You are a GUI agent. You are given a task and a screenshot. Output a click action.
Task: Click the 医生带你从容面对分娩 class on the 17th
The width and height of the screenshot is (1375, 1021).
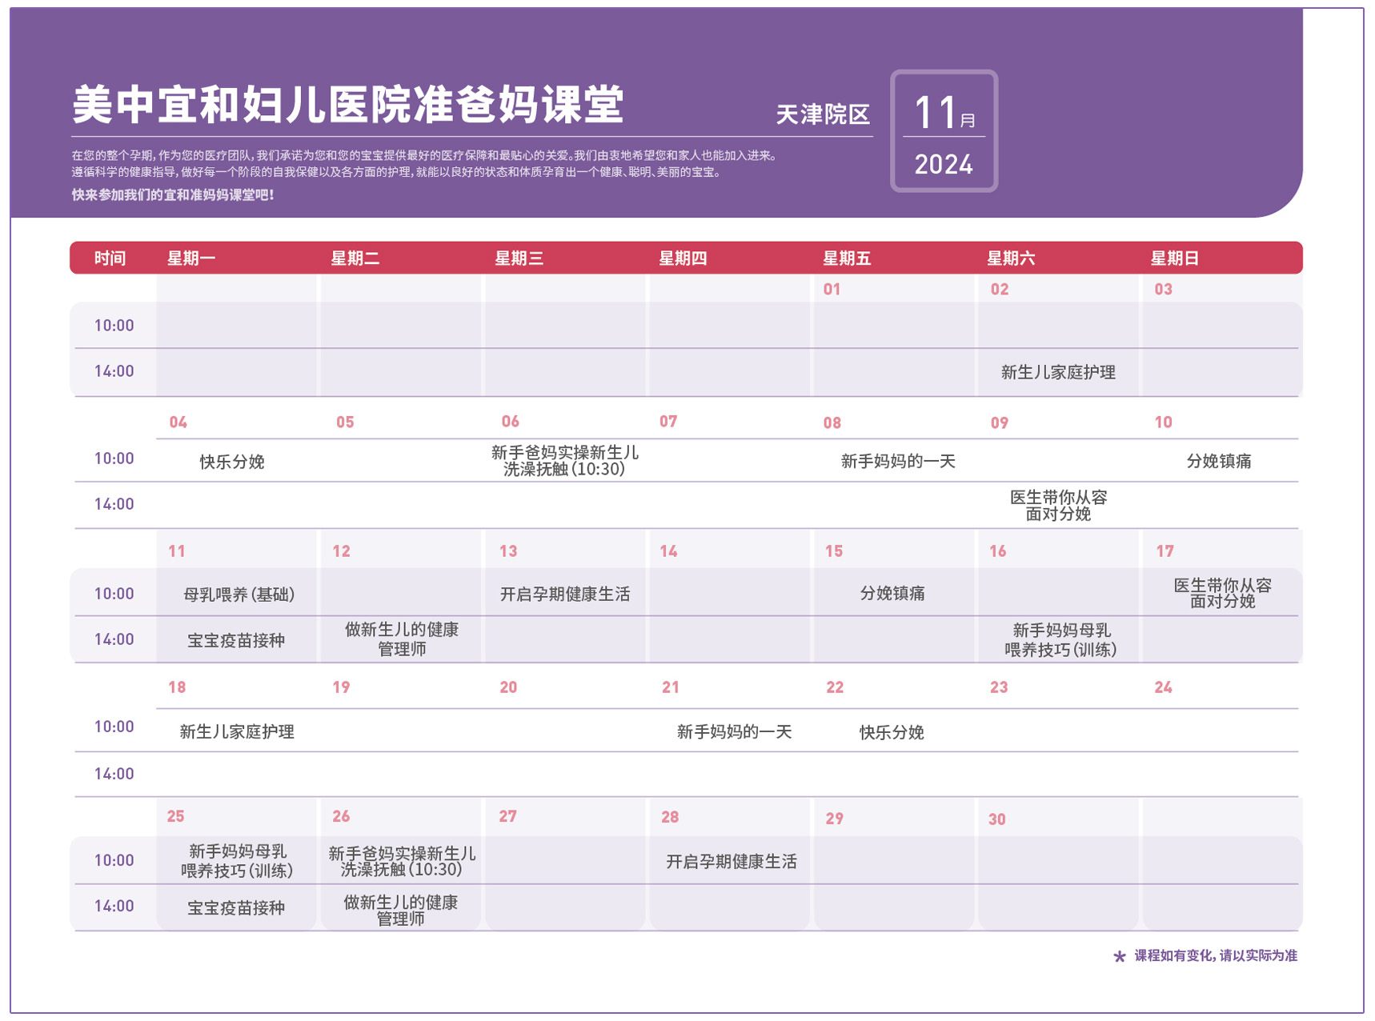(x=1222, y=593)
